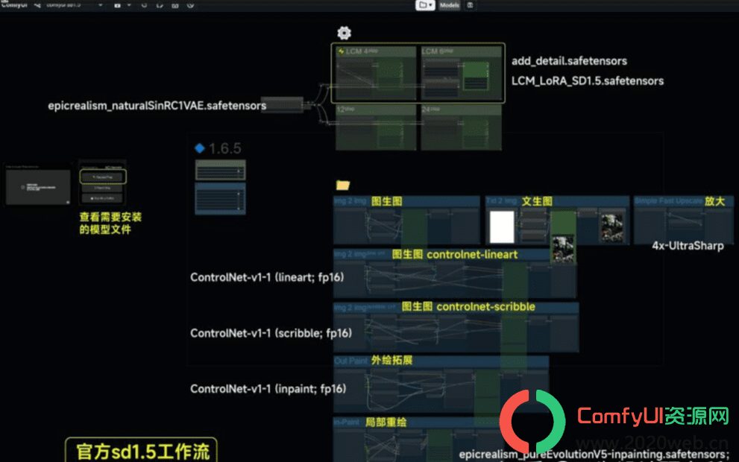739x462 pixels.
Task: Click the epicrealism checkpoint loader node
Action: tap(283, 104)
